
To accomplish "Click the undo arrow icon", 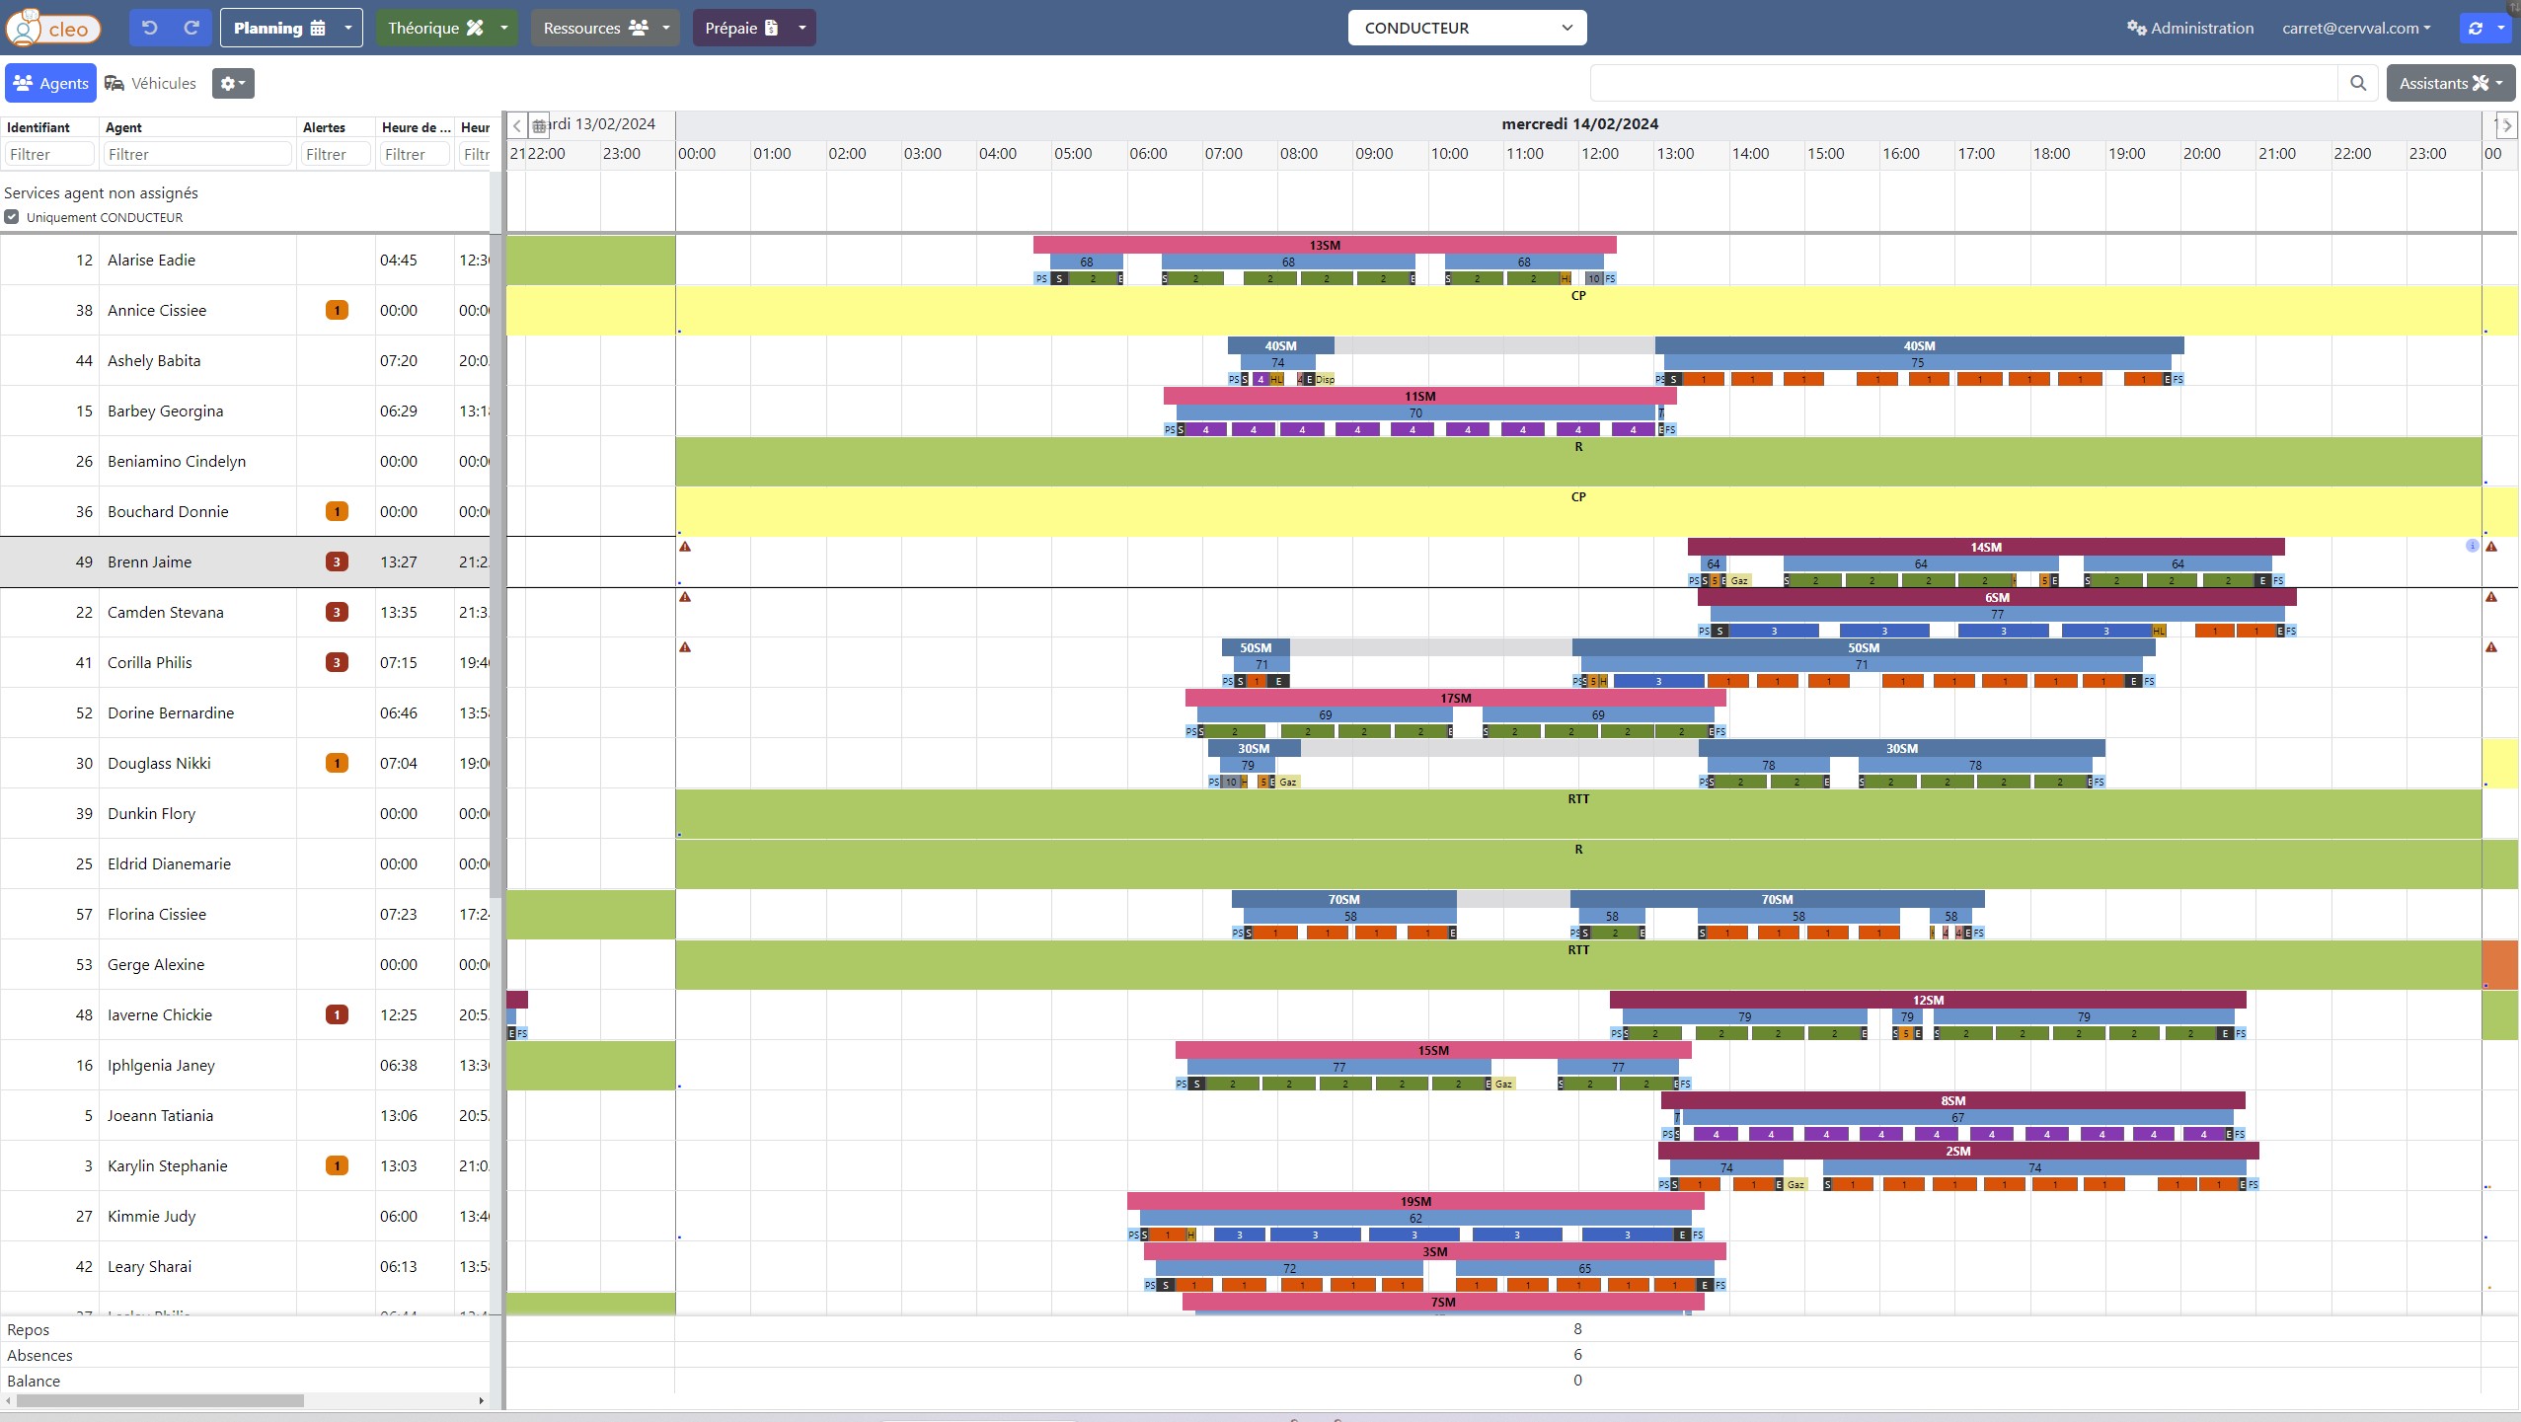I will click(150, 28).
